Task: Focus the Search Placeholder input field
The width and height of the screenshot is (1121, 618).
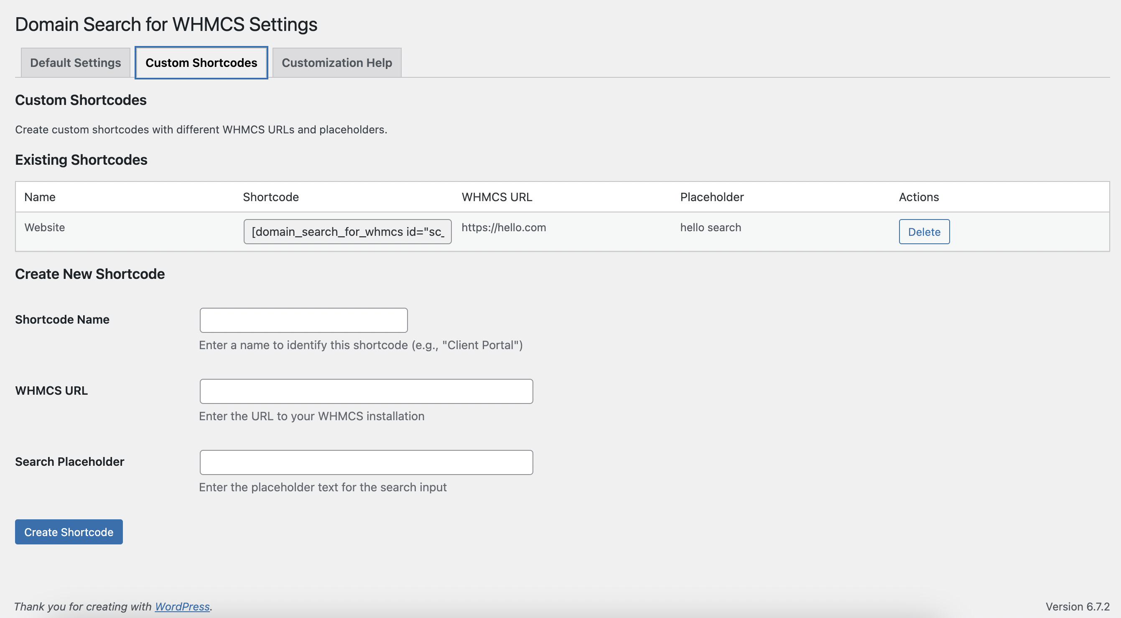Action: (x=366, y=462)
